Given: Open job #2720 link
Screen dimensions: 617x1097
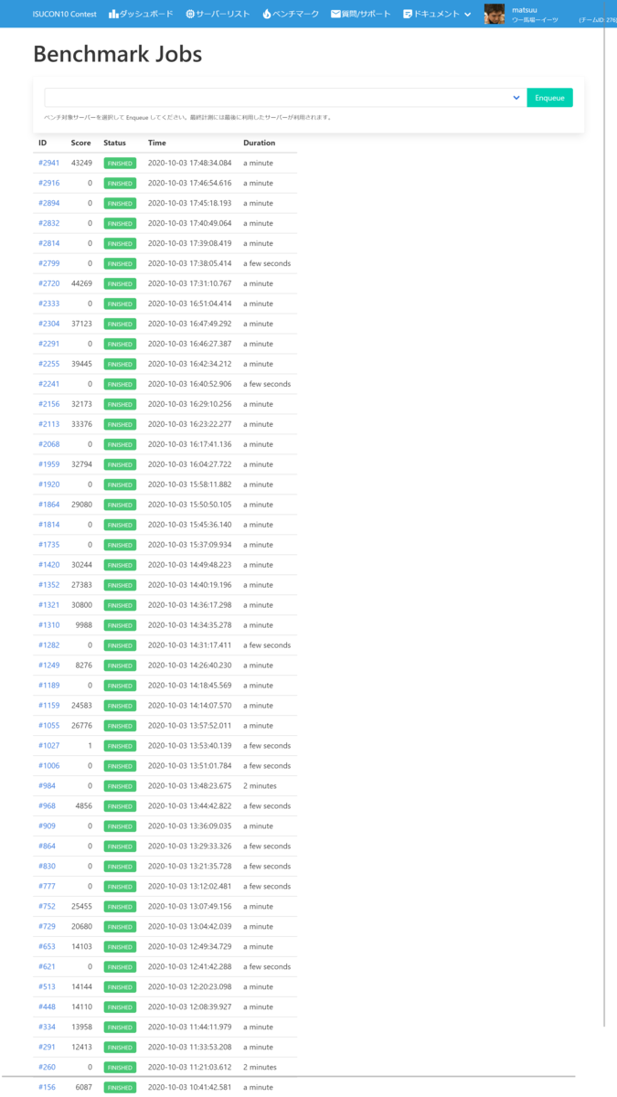Looking at the screenshot, I should [48, 283].
